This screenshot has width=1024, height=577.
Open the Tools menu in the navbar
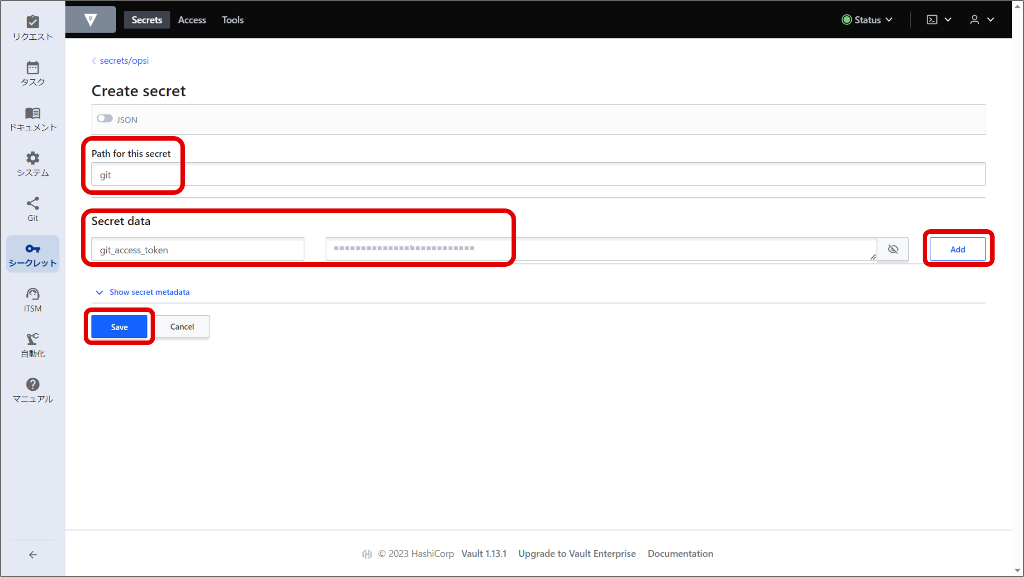[x=232, y=19]
